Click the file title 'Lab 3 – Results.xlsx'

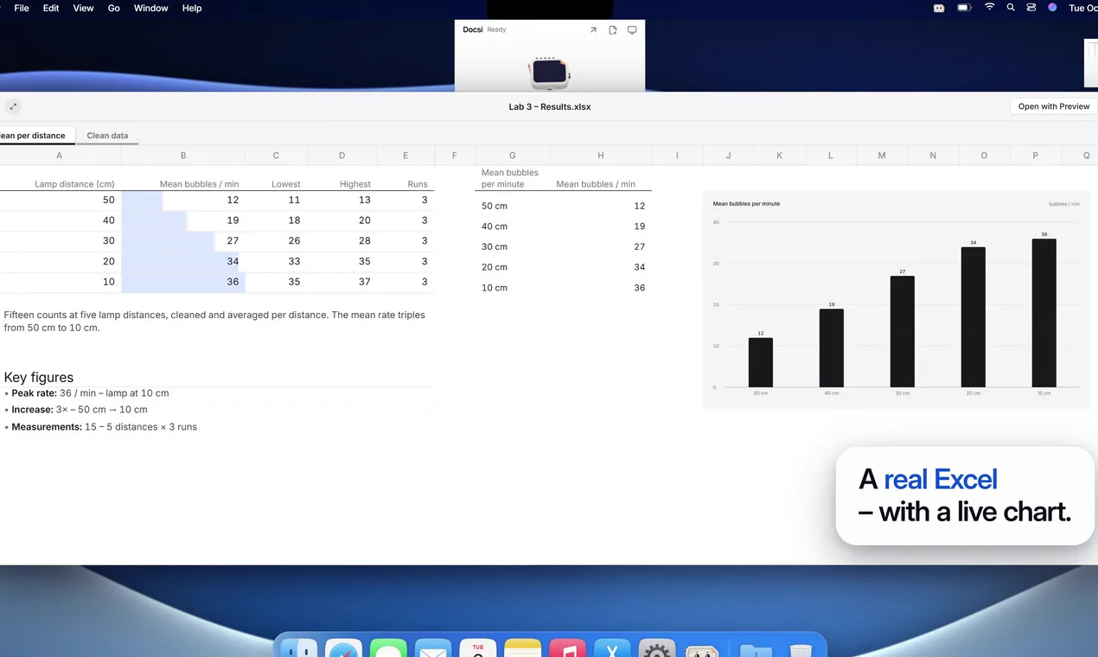pos(550,106)
